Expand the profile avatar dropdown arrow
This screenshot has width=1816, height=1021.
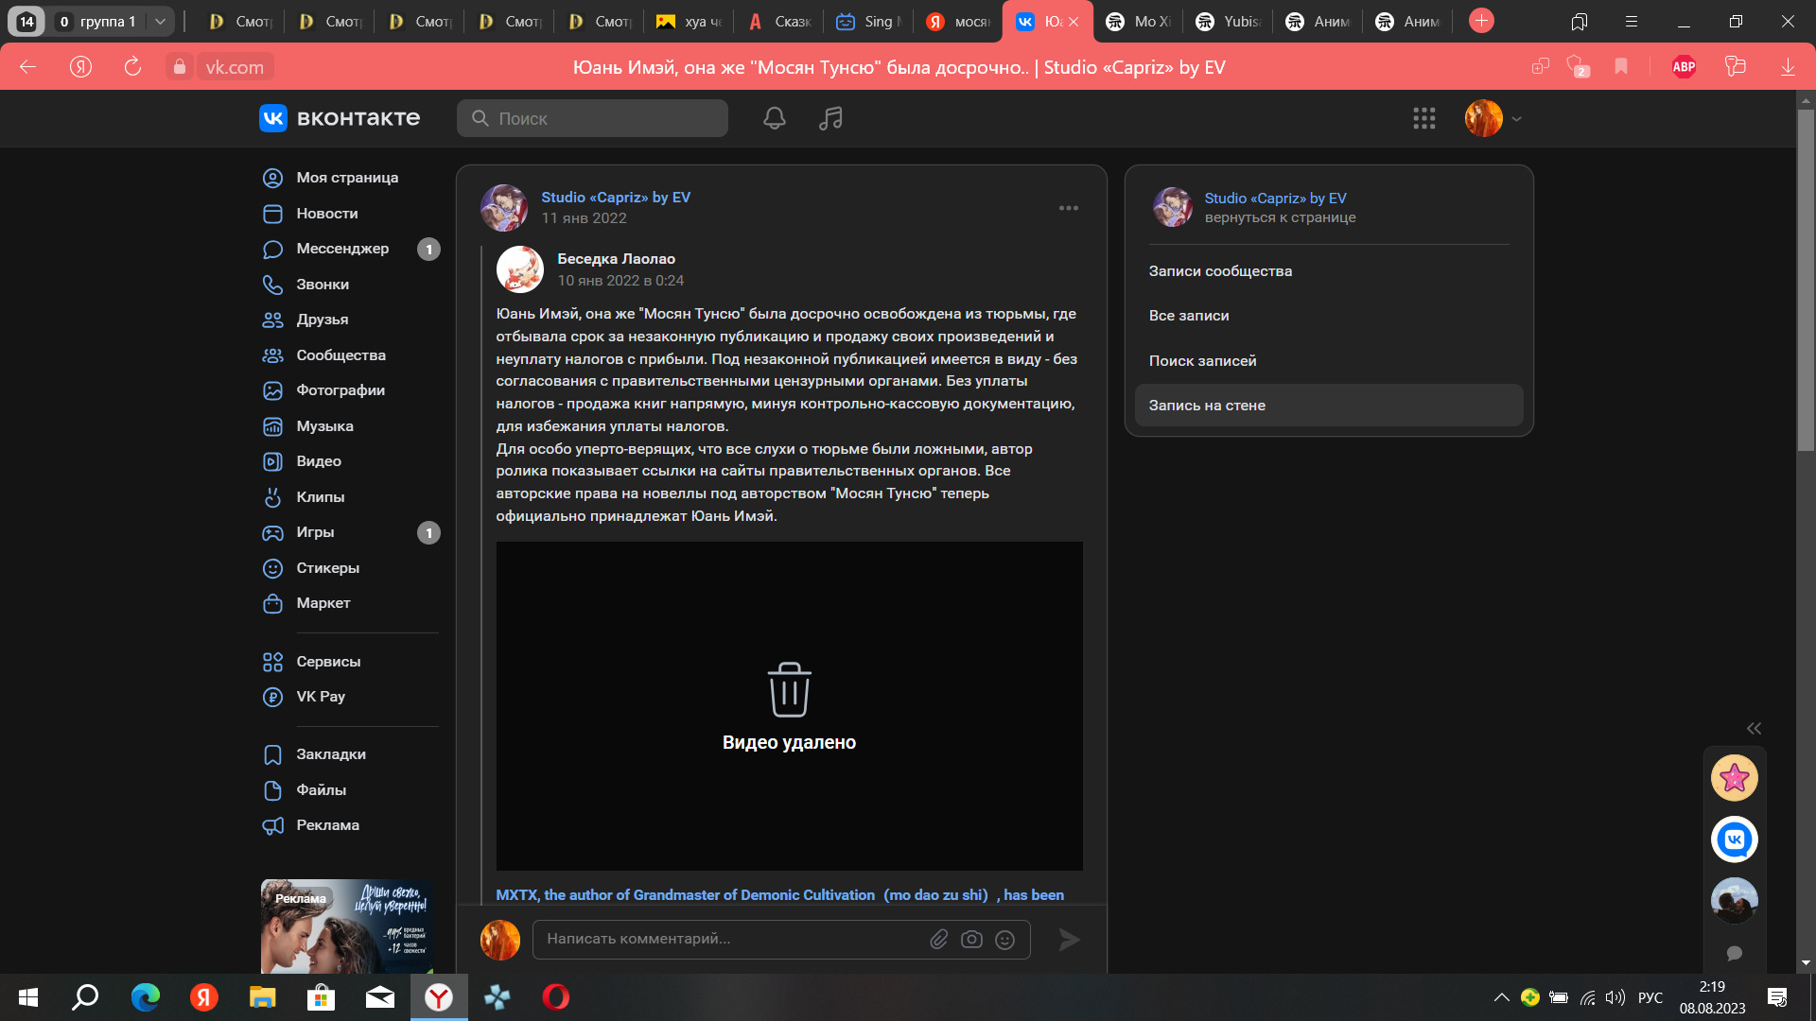click(x=1516, y=119)
